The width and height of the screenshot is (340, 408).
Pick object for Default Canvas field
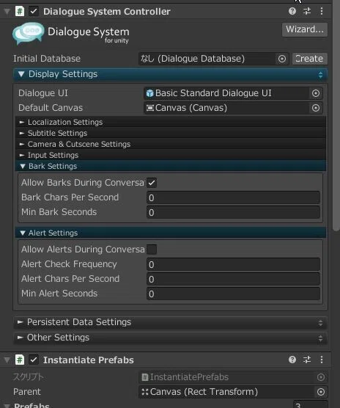pyautogui.click(x=316, y=108)
